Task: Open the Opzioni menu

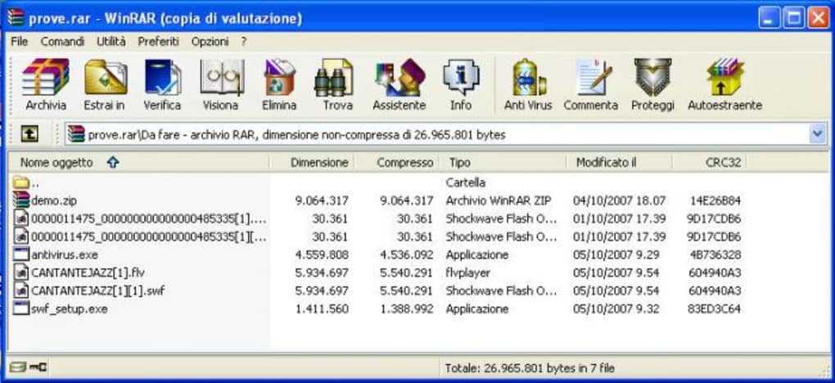Action: click(210, 42)
